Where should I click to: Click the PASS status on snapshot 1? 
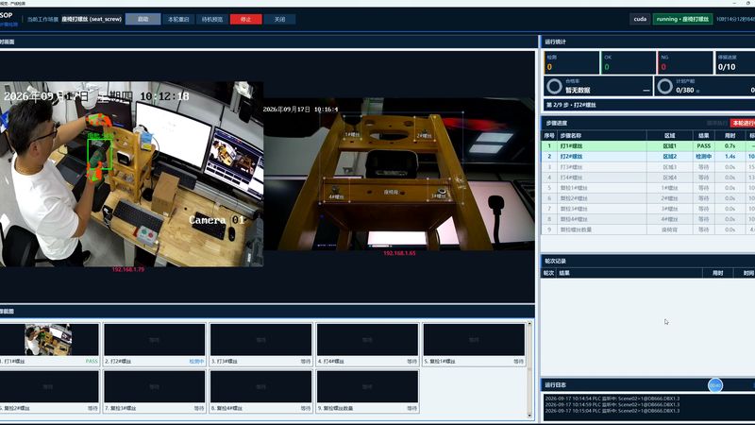[x=92, y=361]
